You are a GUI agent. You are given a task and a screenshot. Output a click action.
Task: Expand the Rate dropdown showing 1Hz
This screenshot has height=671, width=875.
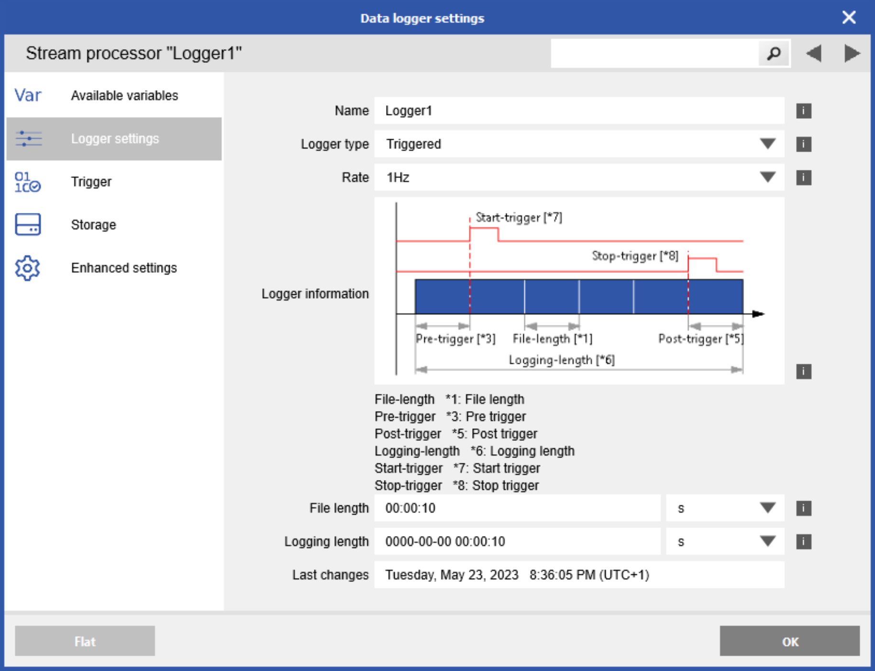(767, 177)
